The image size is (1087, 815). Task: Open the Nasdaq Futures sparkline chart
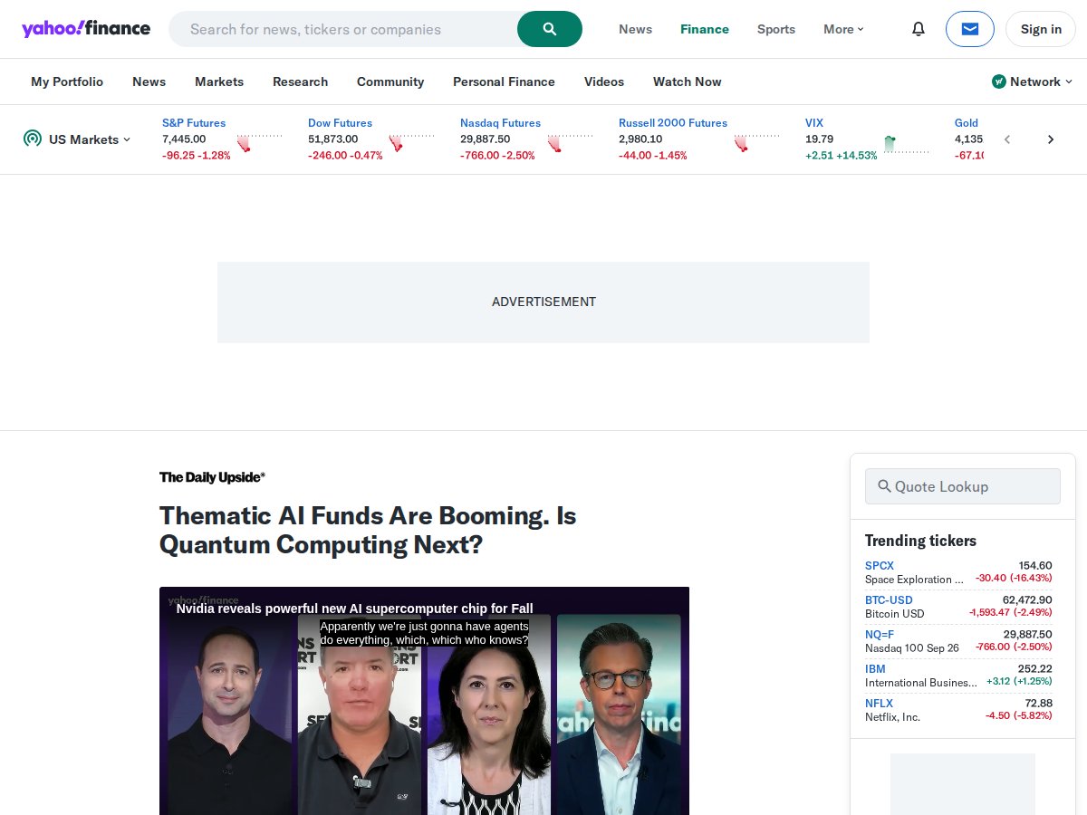(x=570, y=142)
